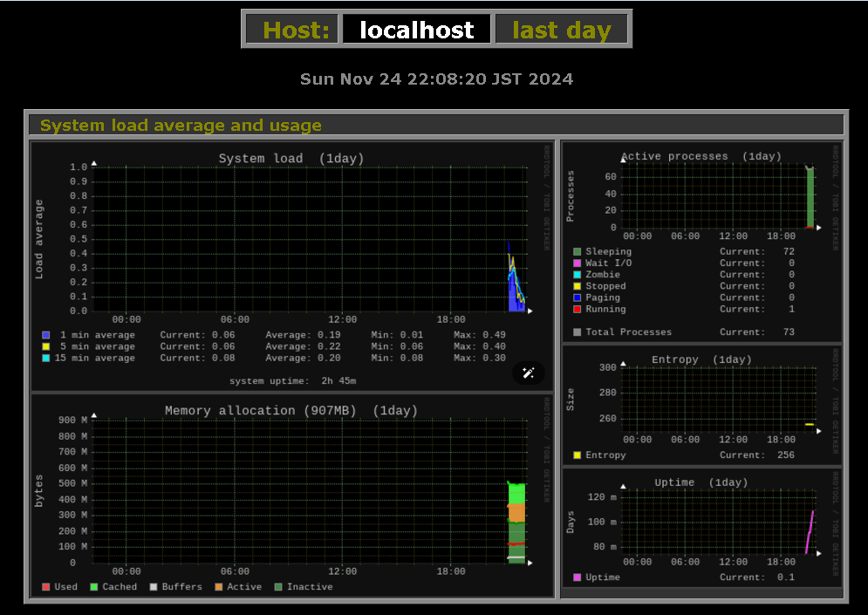The image size is (868, 615).
Task: Click 'System load average and usage' section header
Action: (x=436, y=125)
